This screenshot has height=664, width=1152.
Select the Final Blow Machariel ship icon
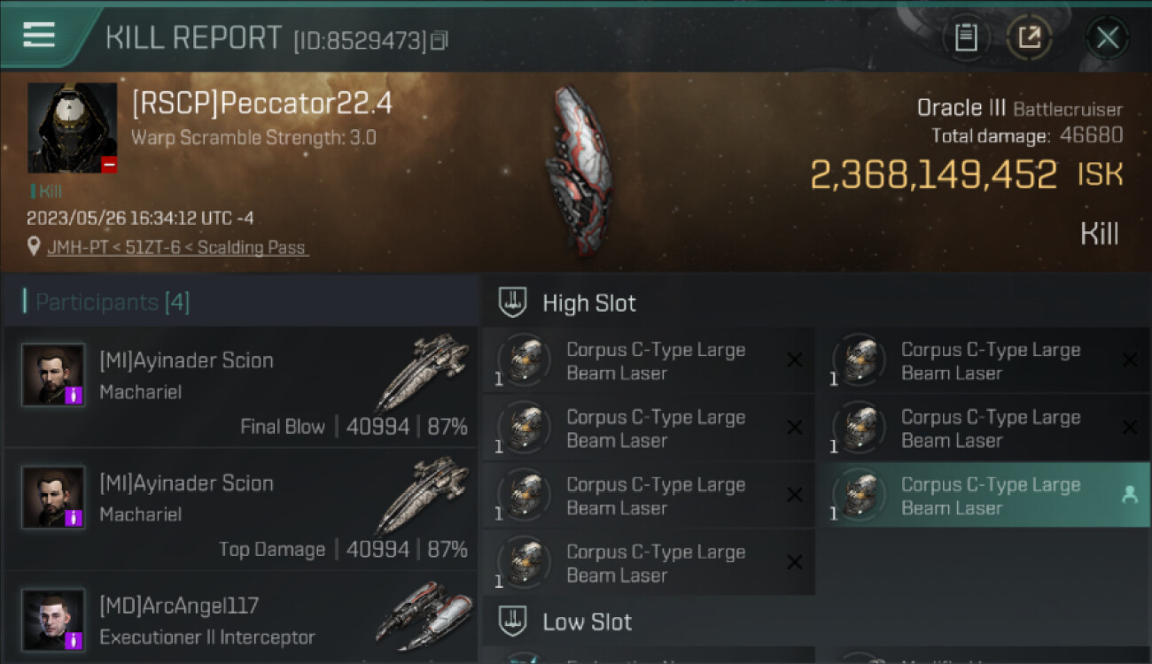click(x=423, y=372)
